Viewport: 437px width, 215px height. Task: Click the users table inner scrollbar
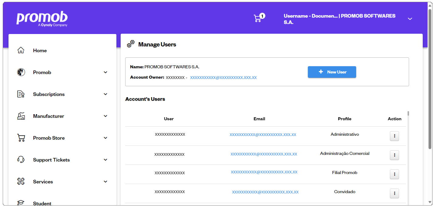[408, 114]
